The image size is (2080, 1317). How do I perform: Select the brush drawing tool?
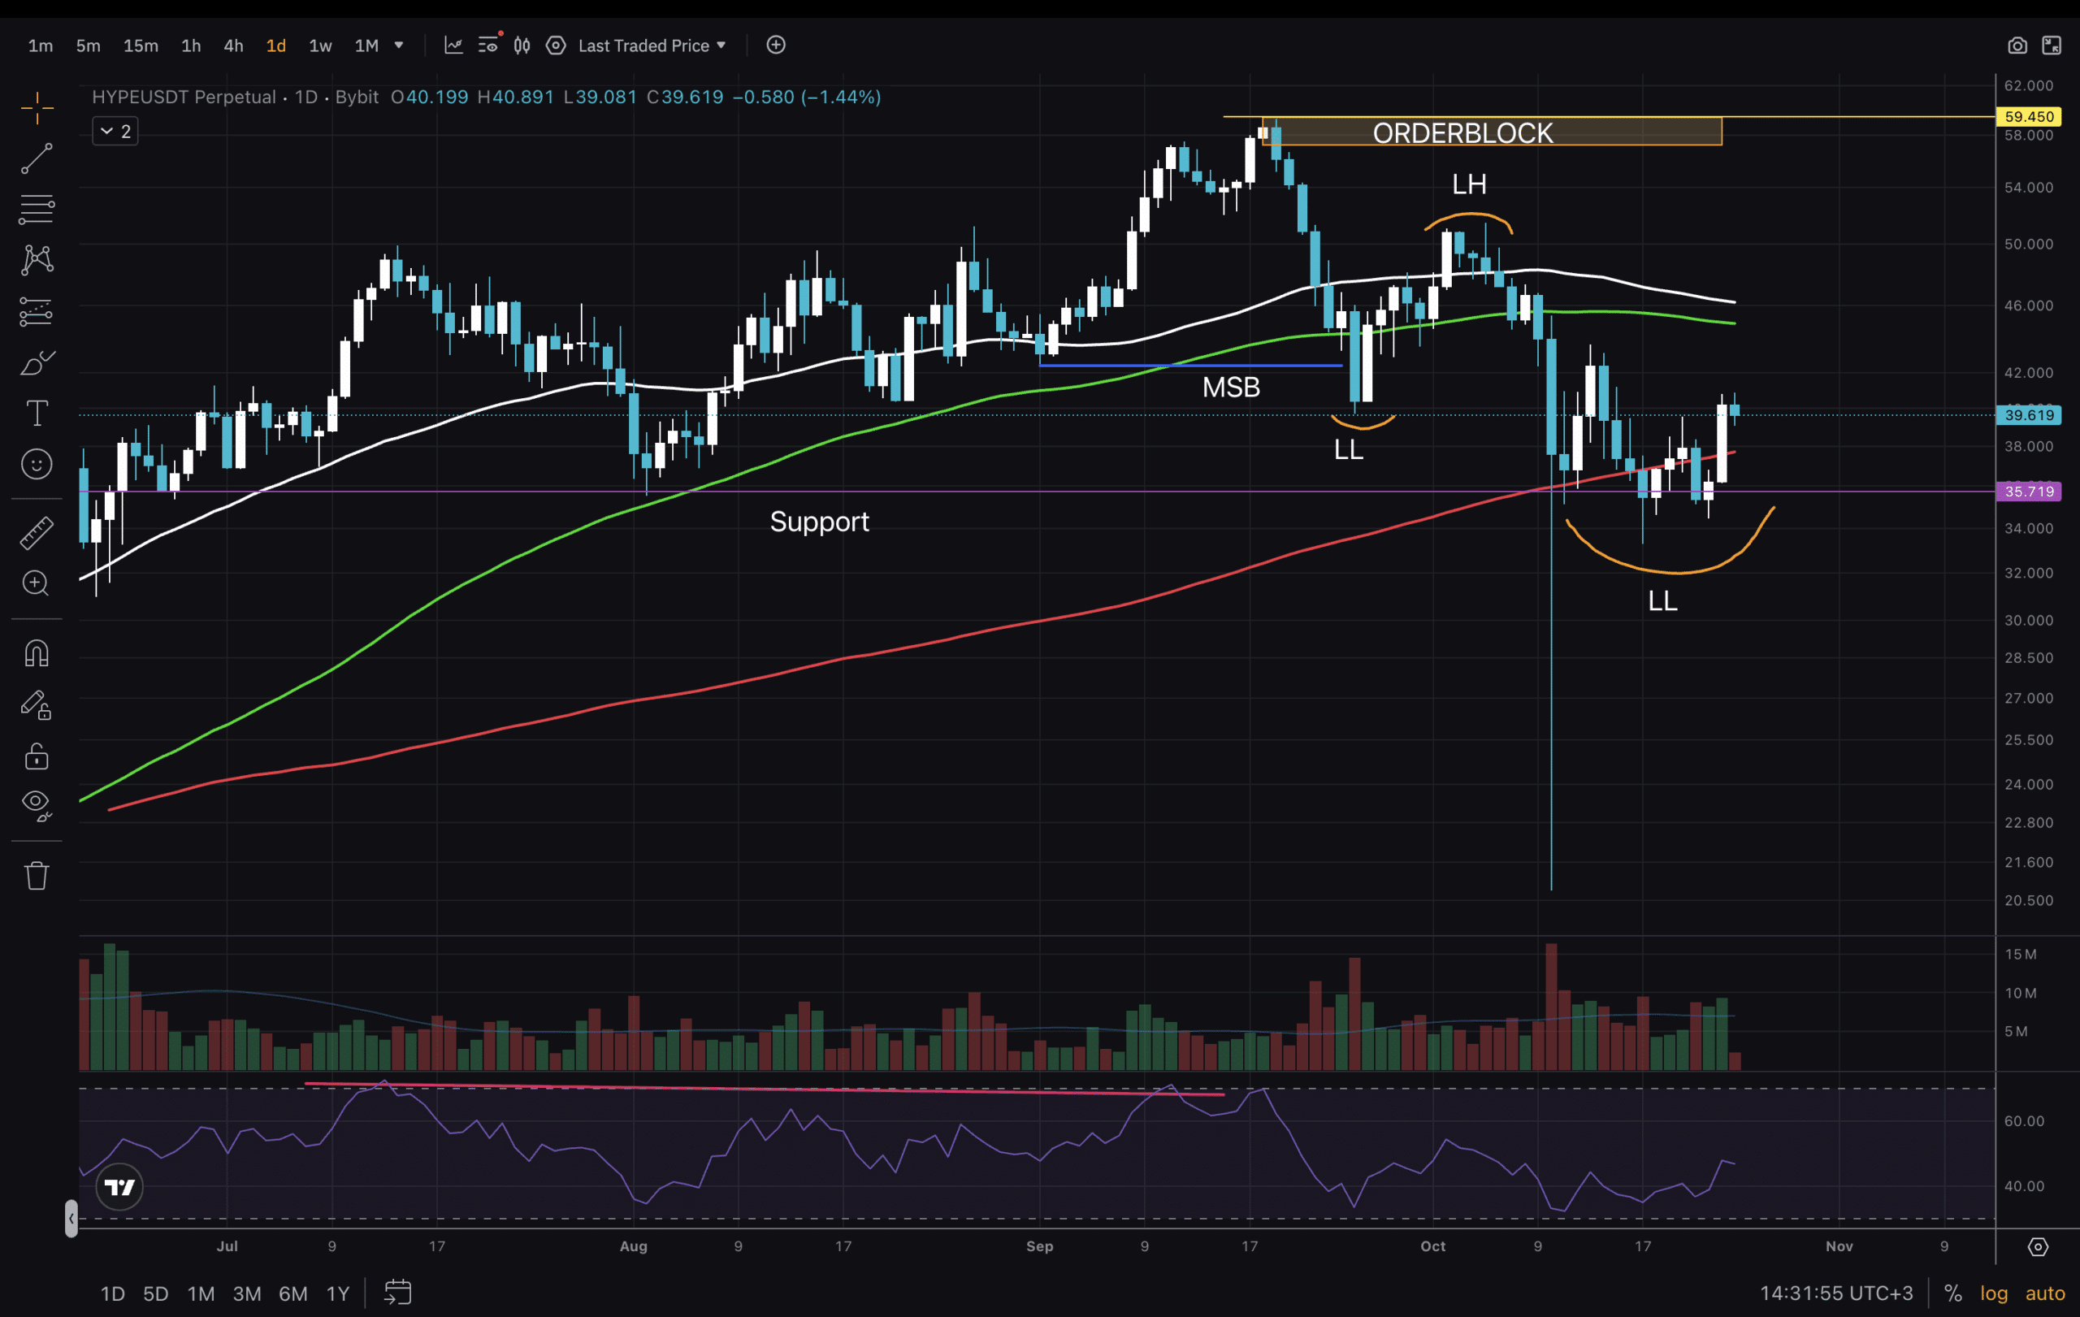click(x=37, y=362)
